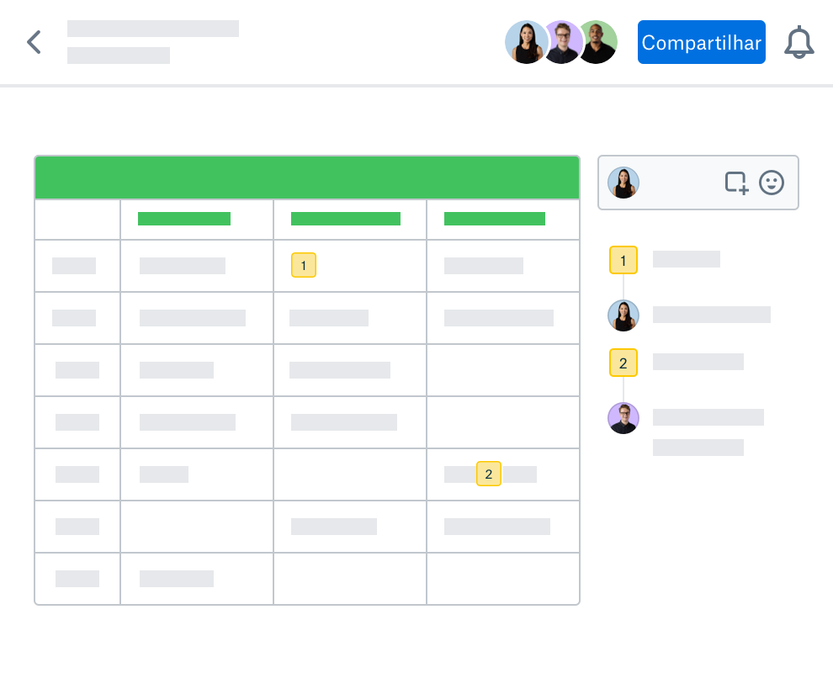This screenshot has width=833, height=673.
Task: View the woman collaborator avatar in header
Action: (526, 42)
